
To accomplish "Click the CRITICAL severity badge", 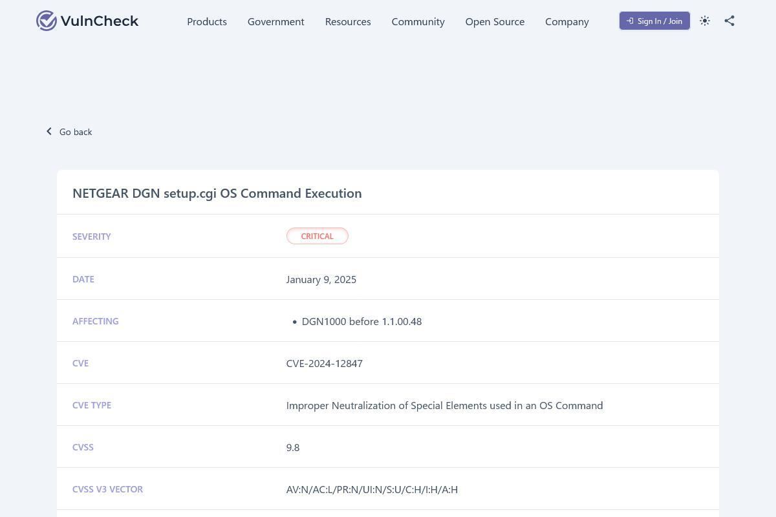I will point(318,236).
